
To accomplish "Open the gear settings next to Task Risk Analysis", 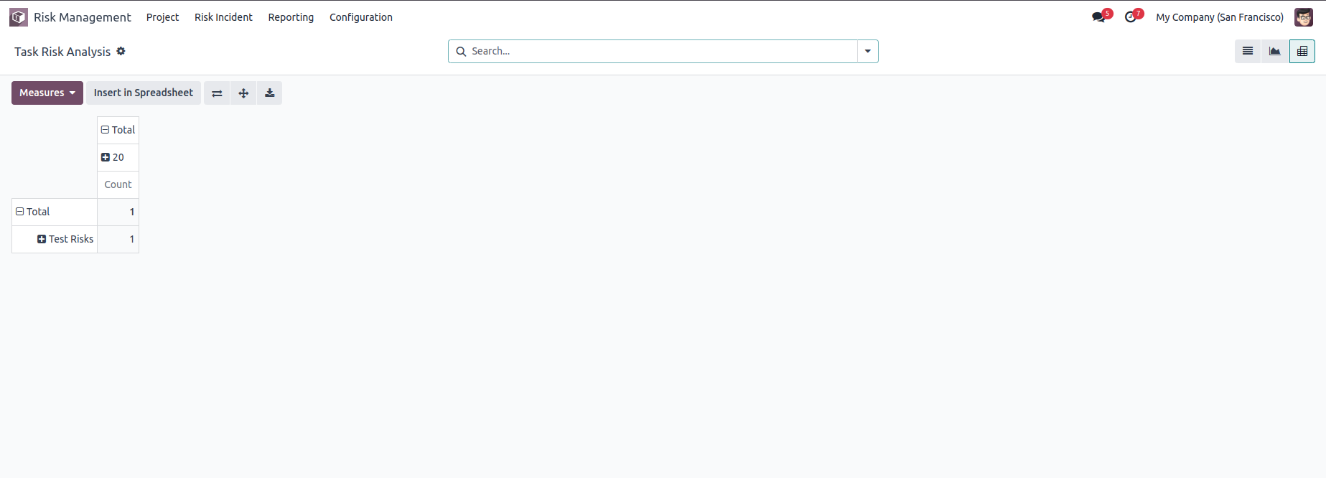I will 121,51.
